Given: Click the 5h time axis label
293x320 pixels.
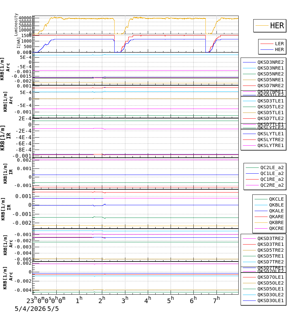Looking at the screenshot, I should (171, 300).
